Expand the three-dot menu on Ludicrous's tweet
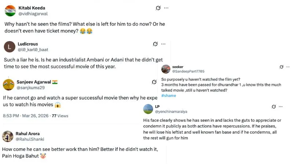This screenshot has height=164, width=293. pyautogui.click(x=163, y=44)
